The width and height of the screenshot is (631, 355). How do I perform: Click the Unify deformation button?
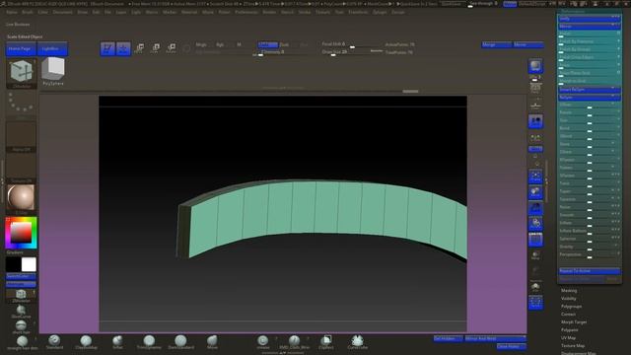(590, 19)
